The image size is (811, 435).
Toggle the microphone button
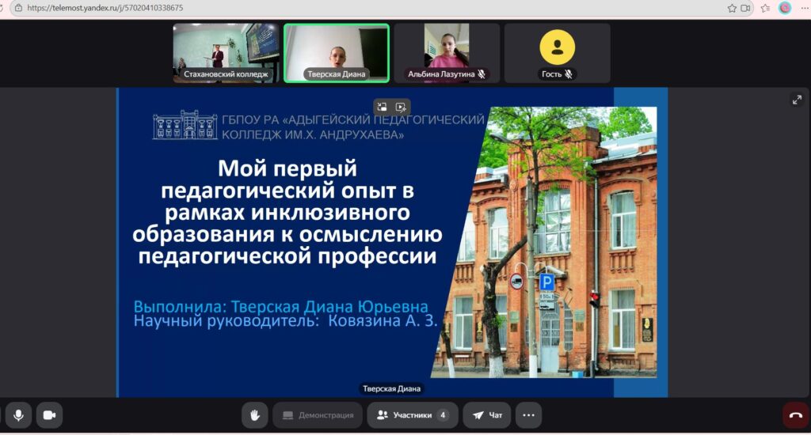[x=17, y=414]
